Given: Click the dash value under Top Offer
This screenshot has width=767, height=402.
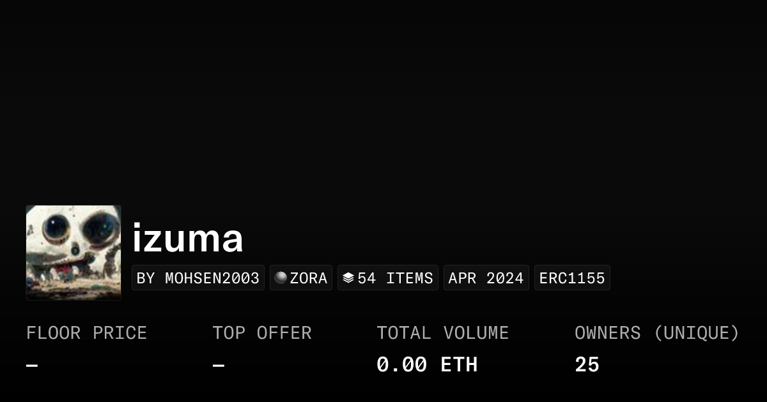Looking at the screenshot, I should pos(219,365).
